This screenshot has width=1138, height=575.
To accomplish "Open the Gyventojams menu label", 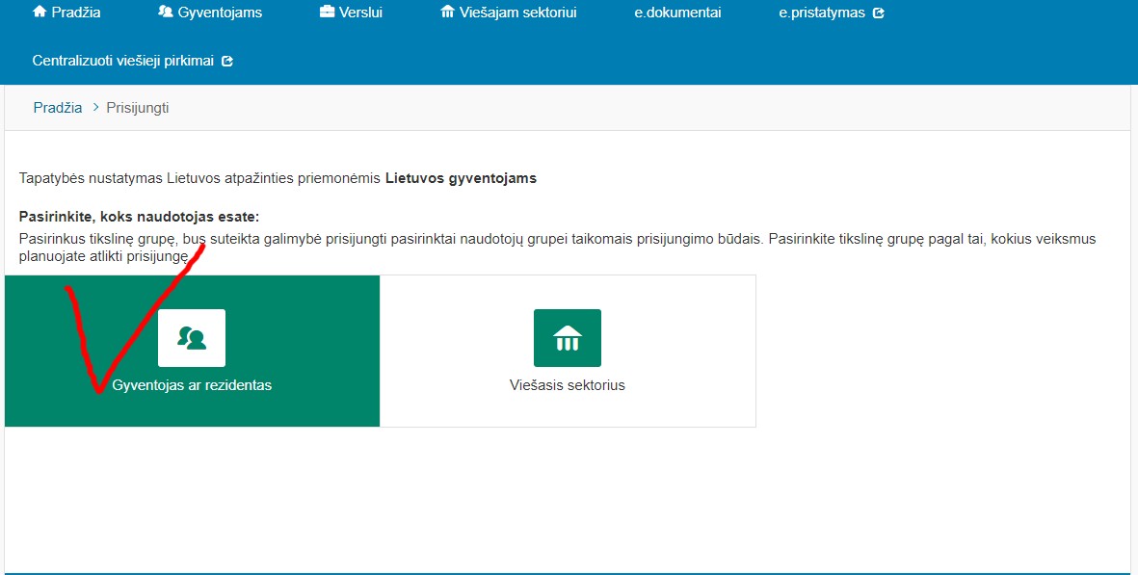I will [x=220, y=13].
